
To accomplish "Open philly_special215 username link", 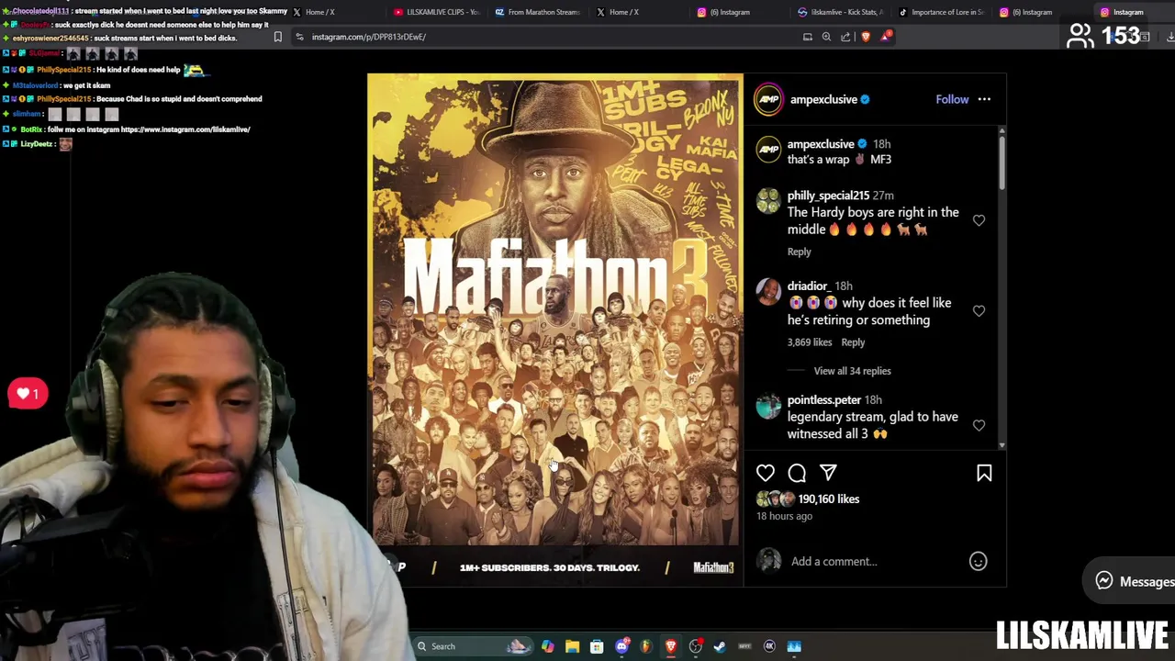I will (828, 196).
